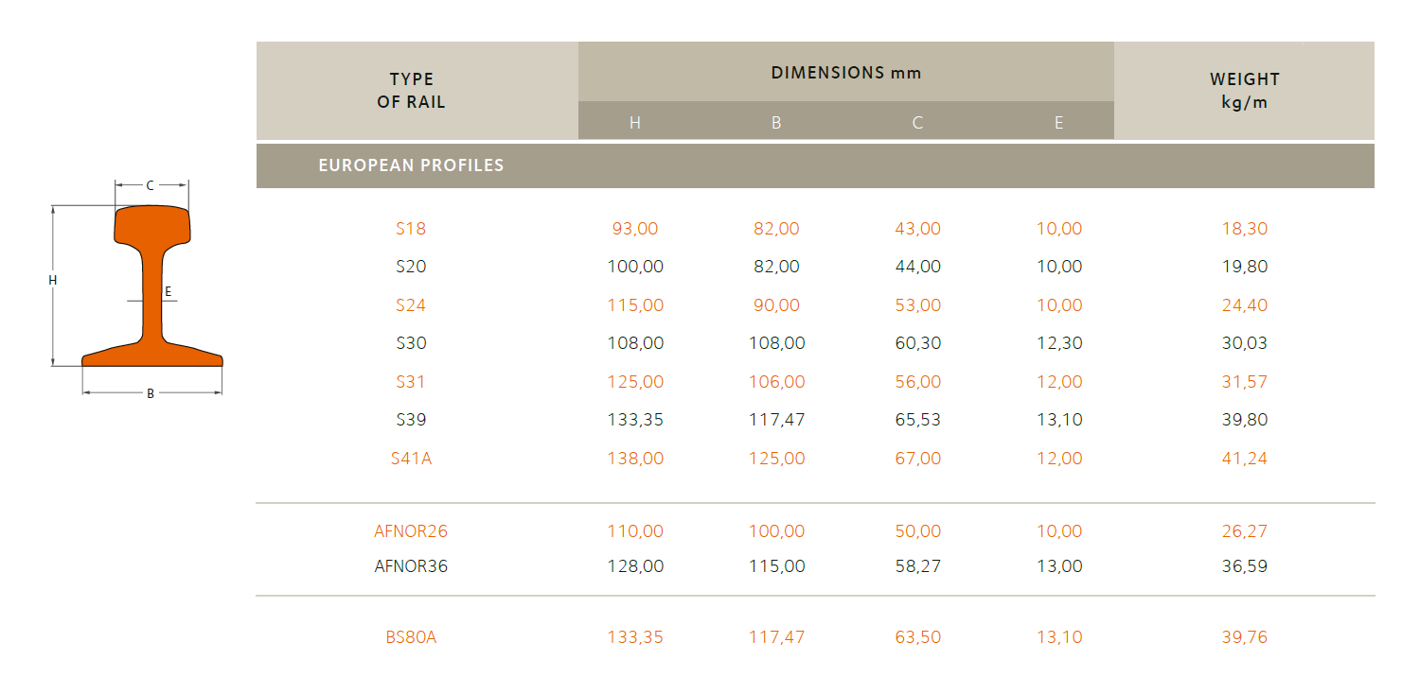Click the TYPE OF RAIL column header
This screenshot has width=1420, height=677.
tap(411, 91)
